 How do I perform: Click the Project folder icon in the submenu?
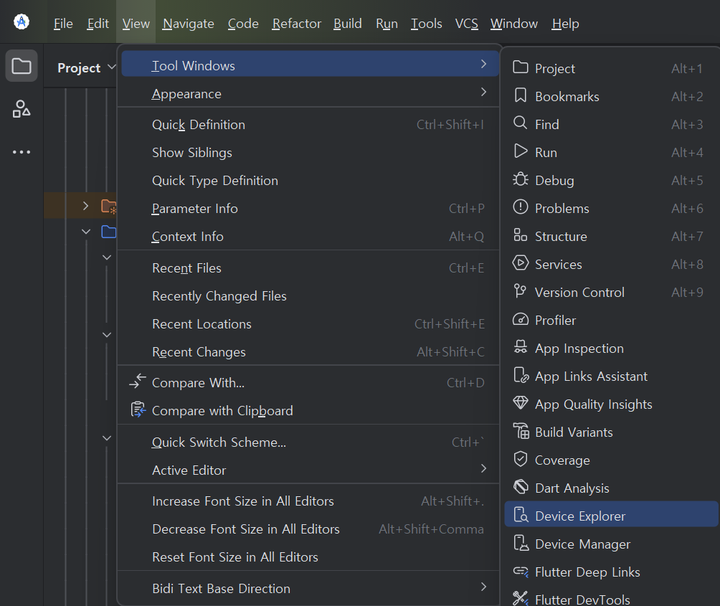520,67
